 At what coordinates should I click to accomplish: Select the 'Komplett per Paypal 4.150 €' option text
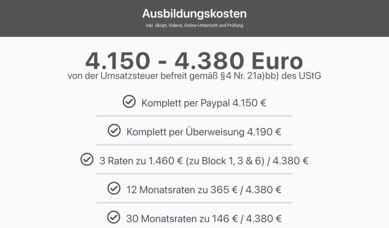click(x=204, y=103)
